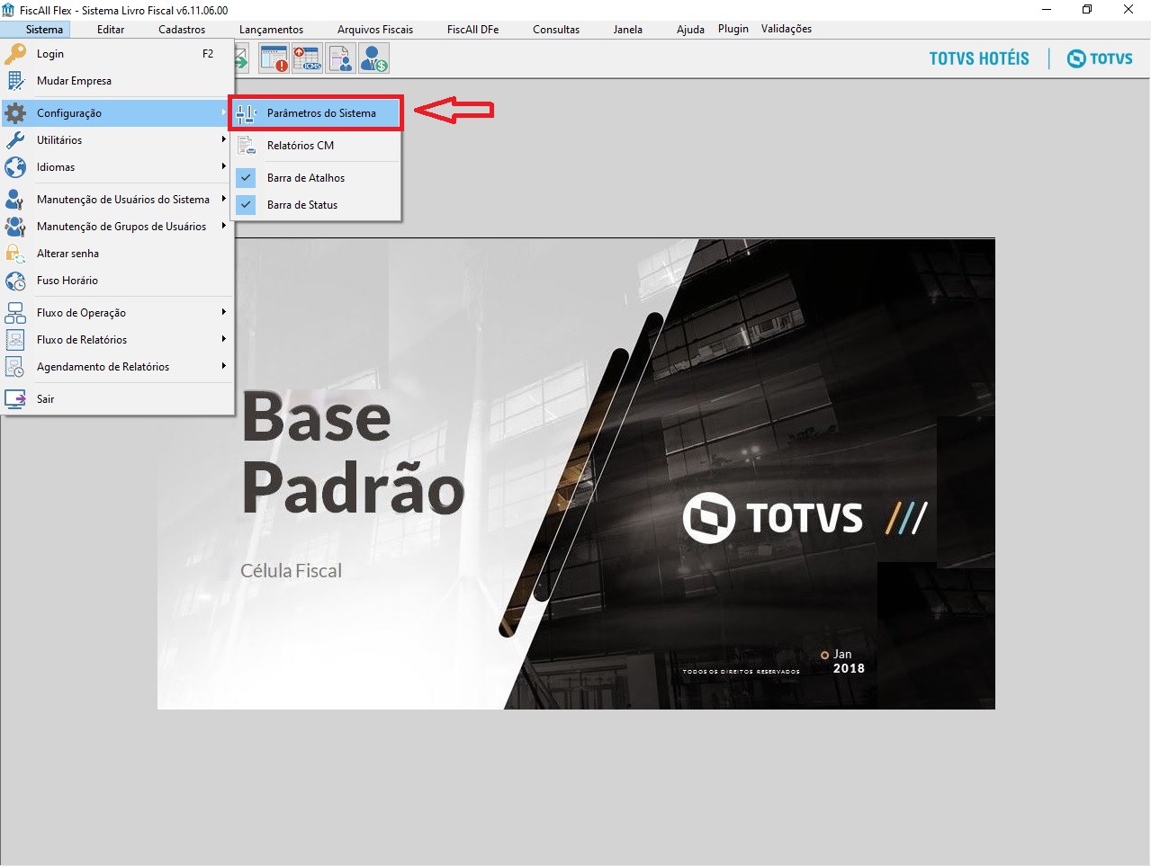Expand the Configuração submenu arrow
The image size is (1151, 866).
tap(223, 112)
